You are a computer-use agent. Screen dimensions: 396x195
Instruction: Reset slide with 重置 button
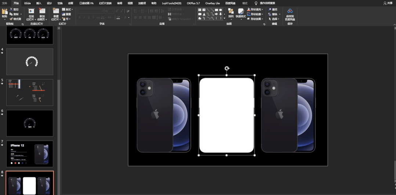pyautogui.click(x=67, y=14)
